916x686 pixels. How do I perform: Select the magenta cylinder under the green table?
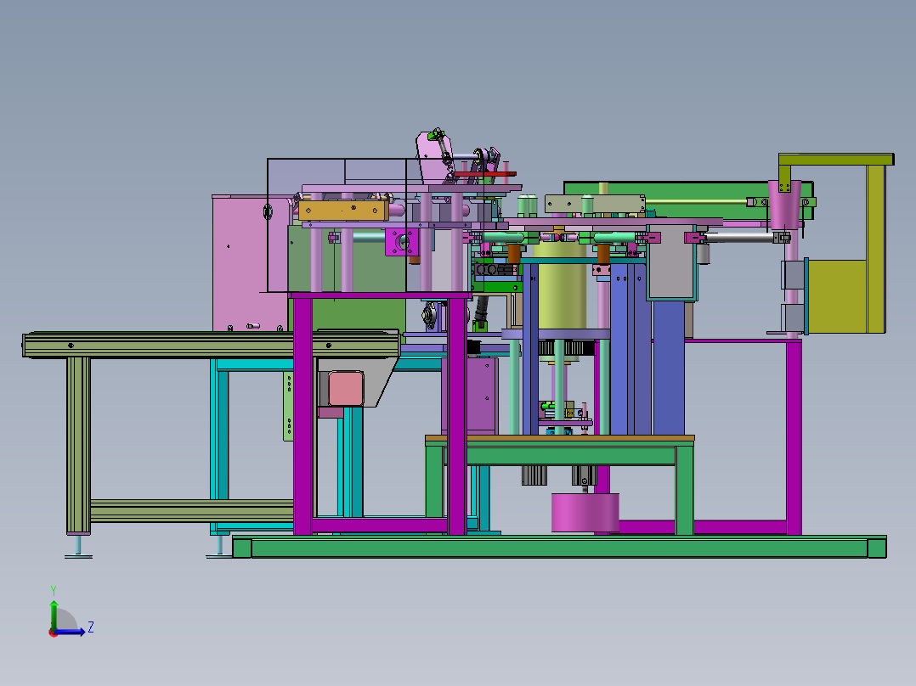[585, 513]
